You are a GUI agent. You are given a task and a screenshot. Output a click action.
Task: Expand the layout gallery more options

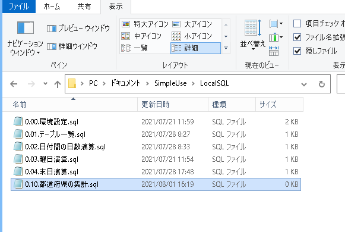(226, 48)
